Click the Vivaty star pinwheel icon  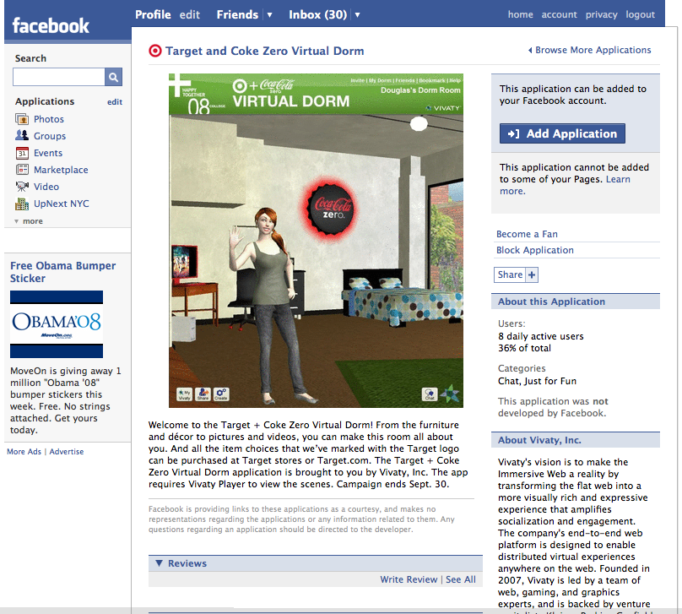coord(450,394)
